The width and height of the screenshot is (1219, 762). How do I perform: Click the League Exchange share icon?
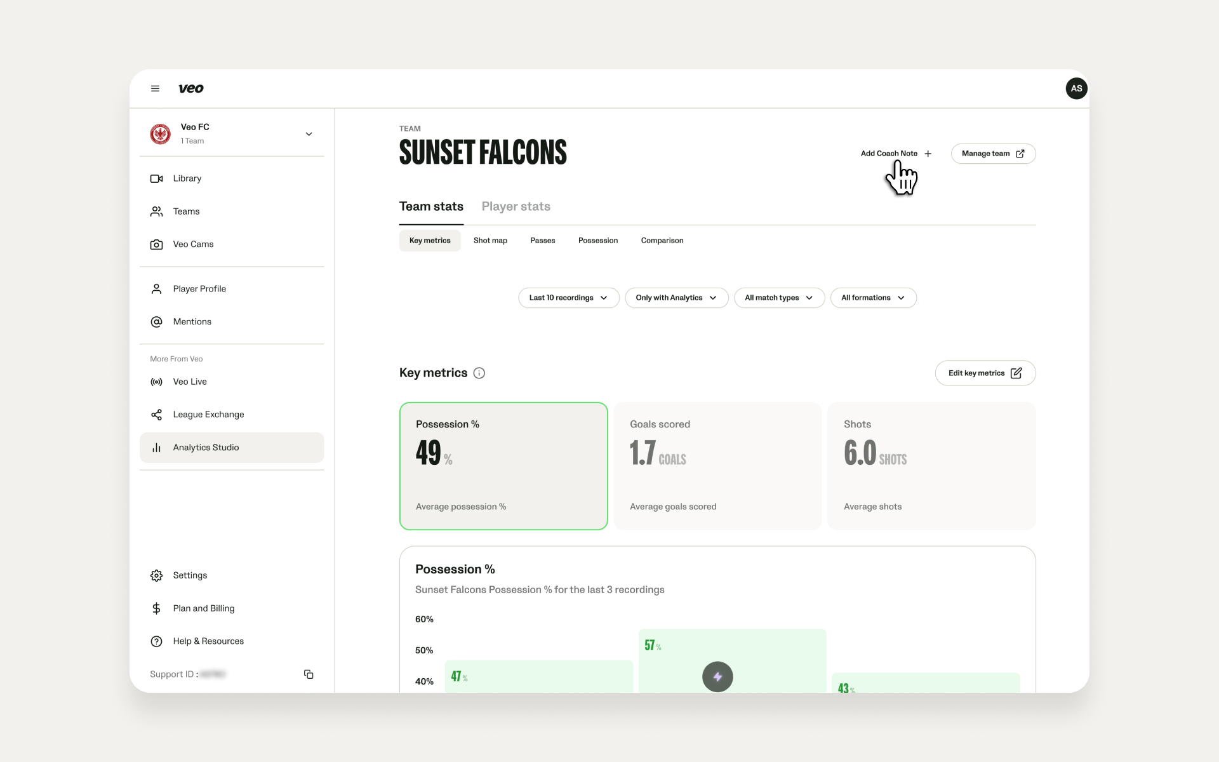pyautogui.click(x=156, y=415)
